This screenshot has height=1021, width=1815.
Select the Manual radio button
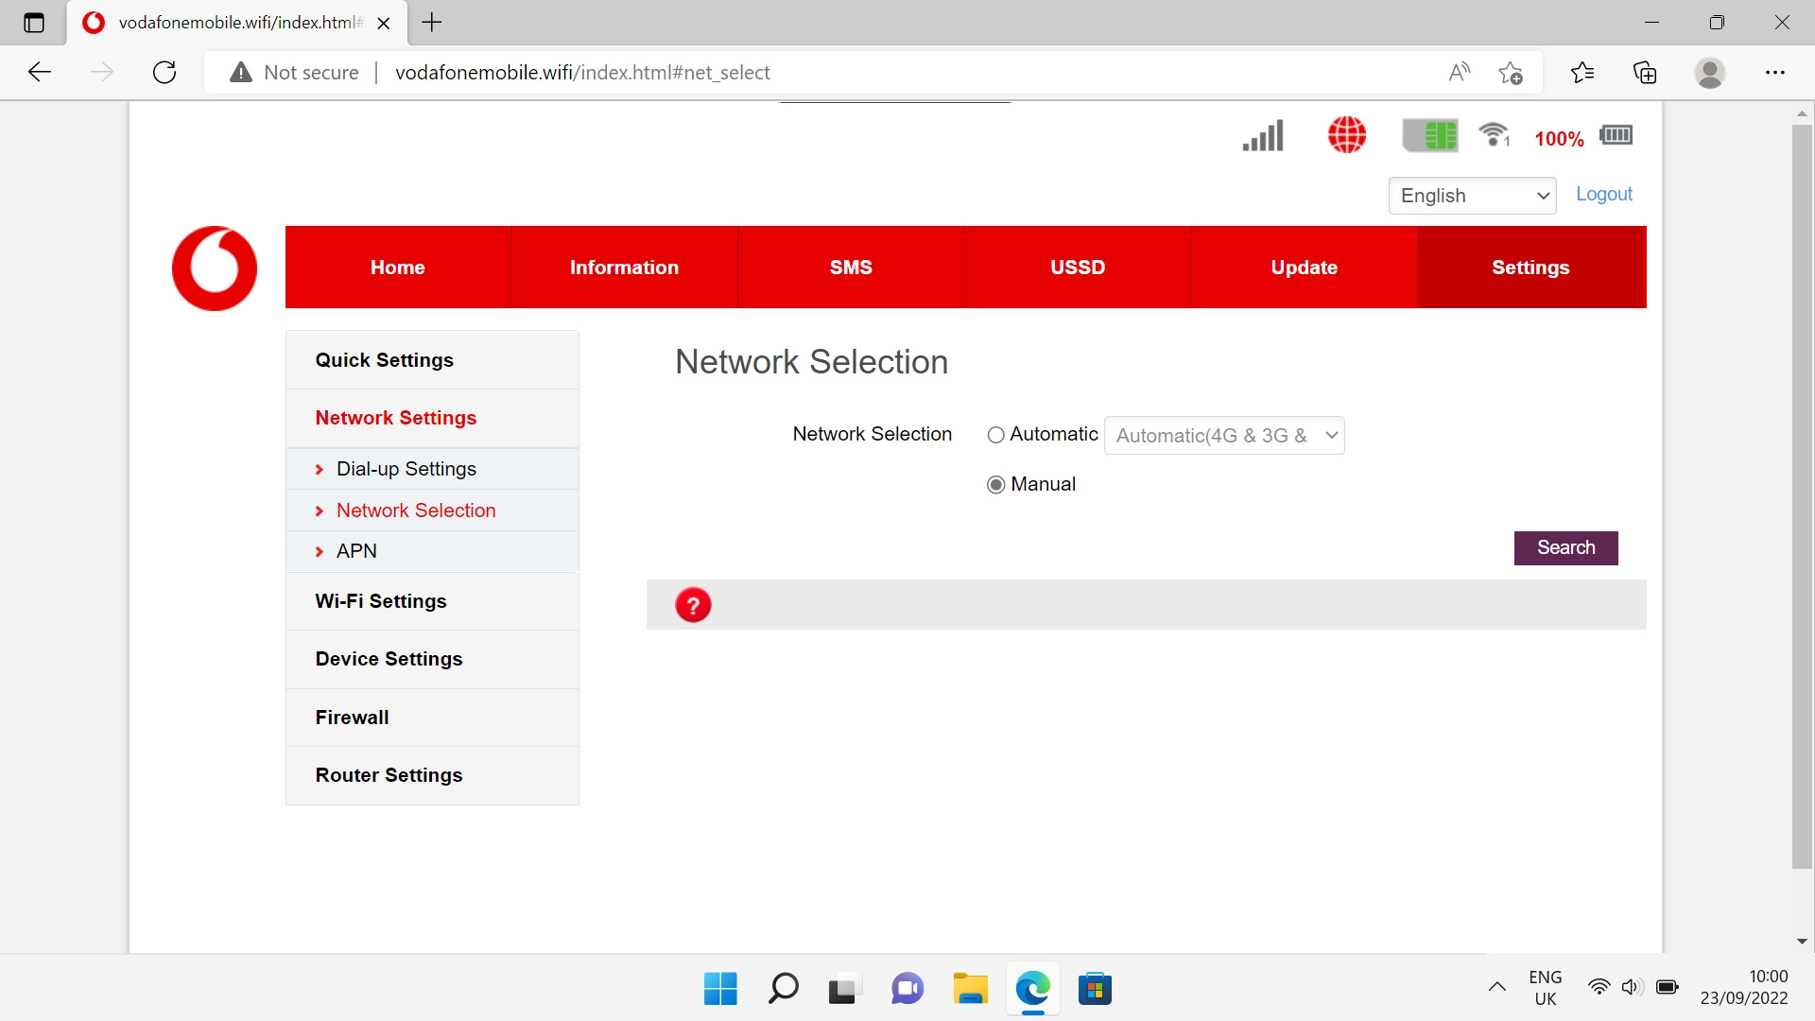tap(995, 485)
